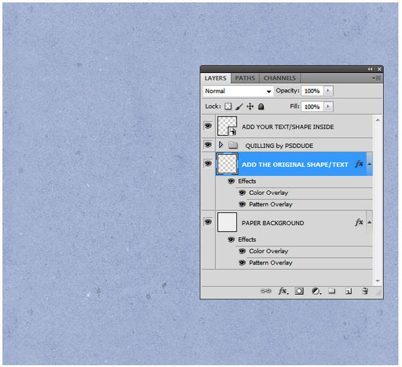402x367 pixels.
Task: Click the lock position move icon
Action: click(250, 106)
